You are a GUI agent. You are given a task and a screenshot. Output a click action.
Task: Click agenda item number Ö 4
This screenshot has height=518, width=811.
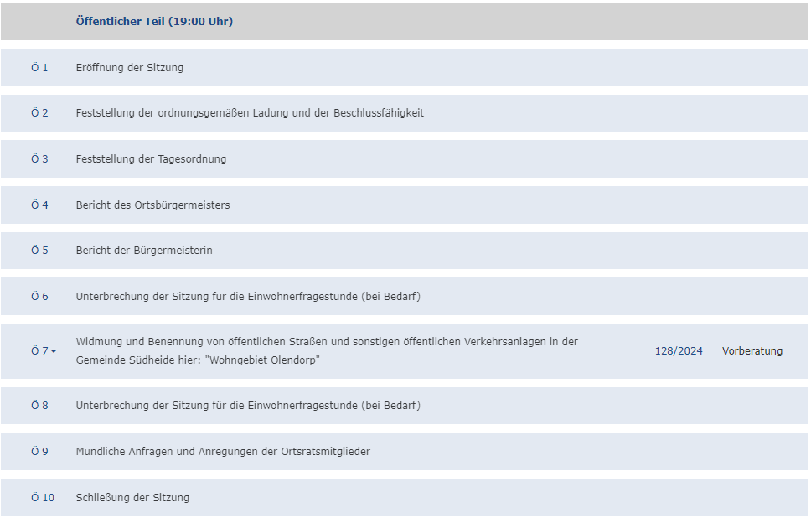pyautogui.click(x=39, y=205)
